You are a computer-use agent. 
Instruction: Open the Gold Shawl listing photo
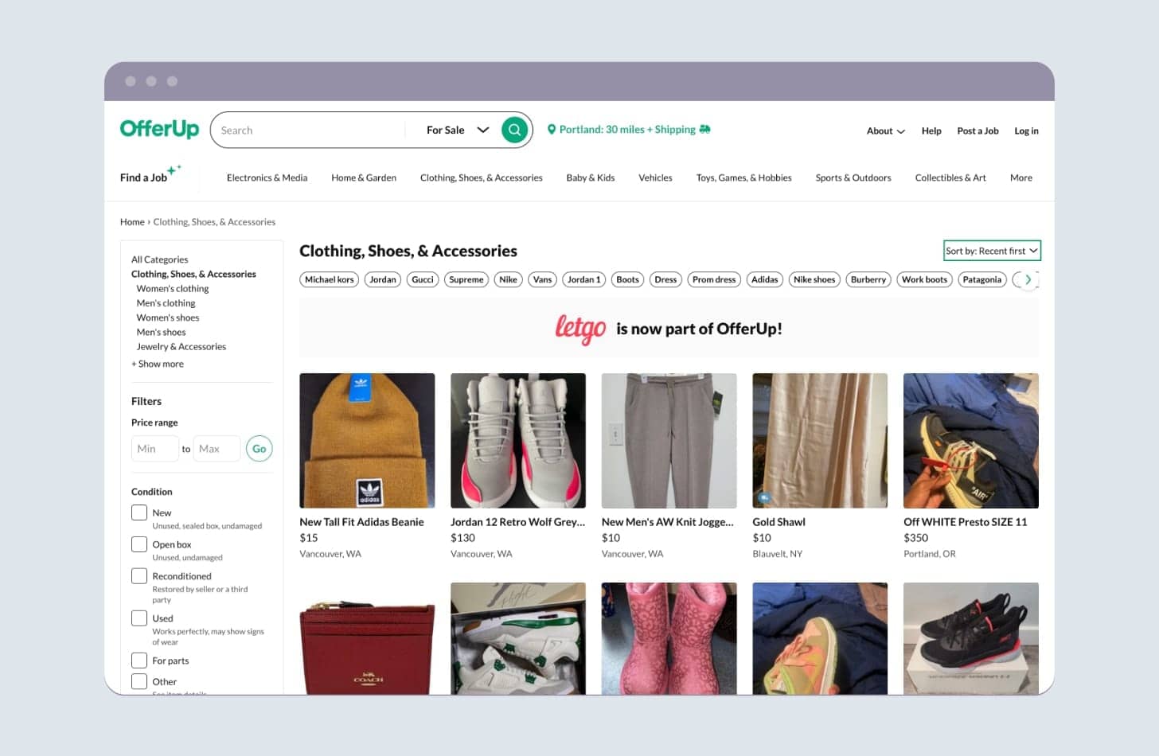coord(820,440)
